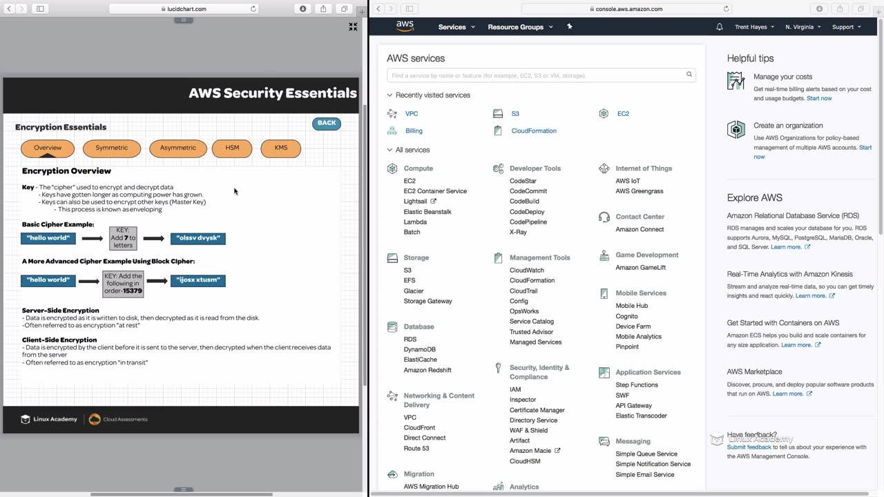Viewport: 884px width, 497px height.
Task: Click the Security, Identity & Compliance icon
Action: pyautogui.click(x=498, y=369)
